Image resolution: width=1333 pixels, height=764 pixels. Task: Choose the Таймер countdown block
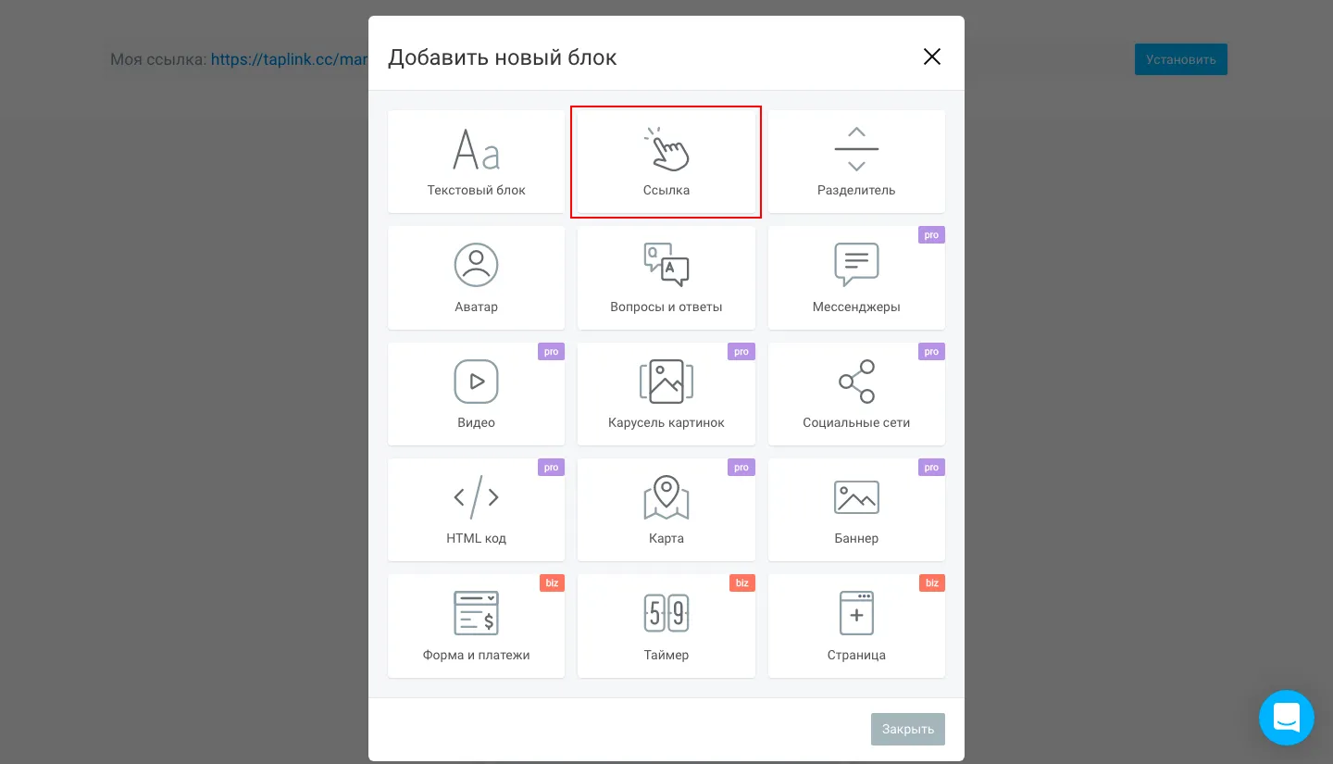[x=666, y=626]
